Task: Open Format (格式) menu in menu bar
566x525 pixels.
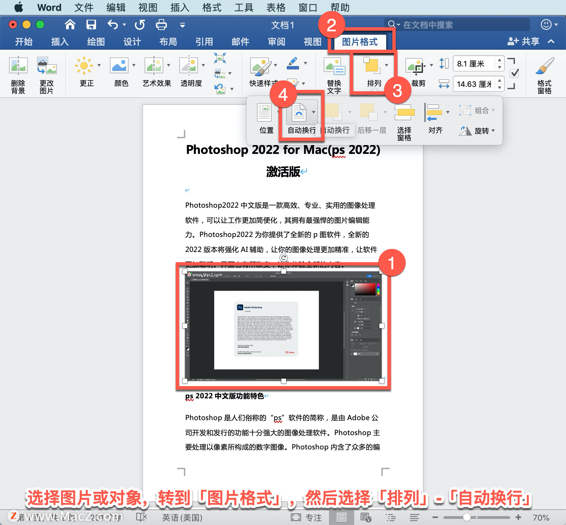Action: [x=212, y=7]
